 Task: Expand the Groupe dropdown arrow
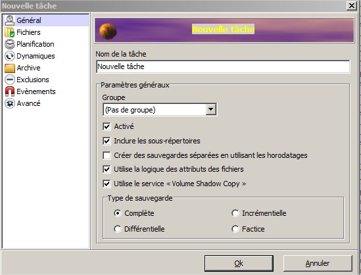coord(211,110)
